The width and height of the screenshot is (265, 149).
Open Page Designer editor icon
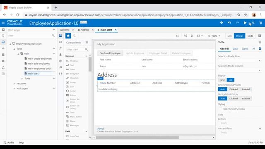[60, 36]
